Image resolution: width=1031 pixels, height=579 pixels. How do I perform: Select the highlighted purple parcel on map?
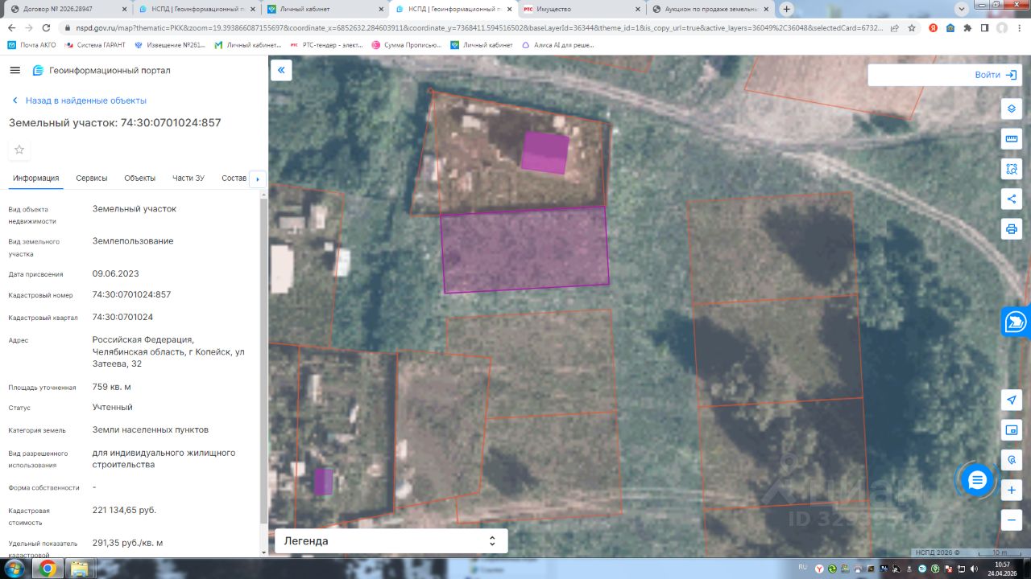point(524,249)
